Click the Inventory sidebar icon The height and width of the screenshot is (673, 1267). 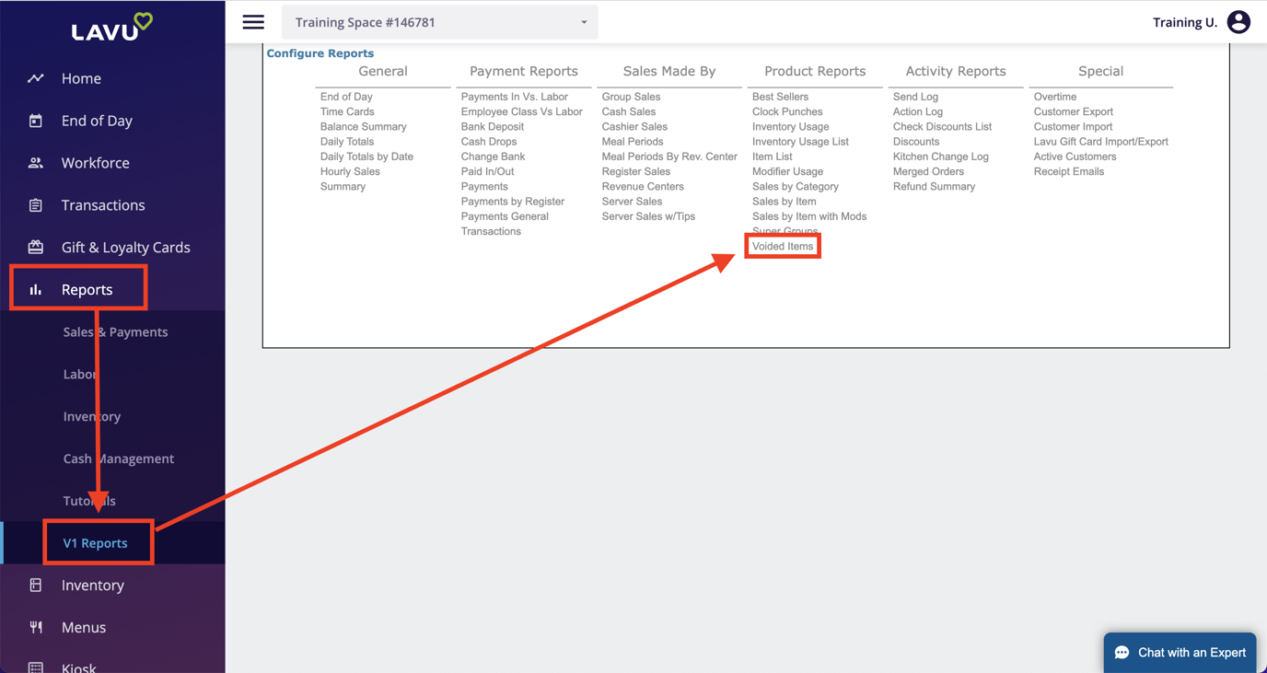pos(36,586)
